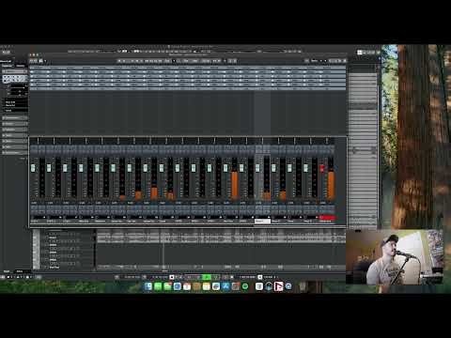The image size is (451, 338).
Task: Switch to the Track tab at bottom left
Action: (7, 271)
